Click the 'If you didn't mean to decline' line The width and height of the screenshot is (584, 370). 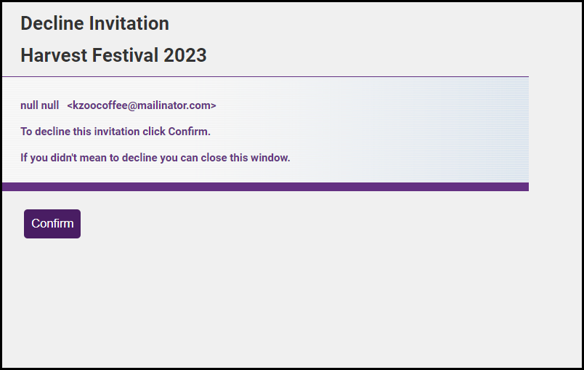pos(155,158)
